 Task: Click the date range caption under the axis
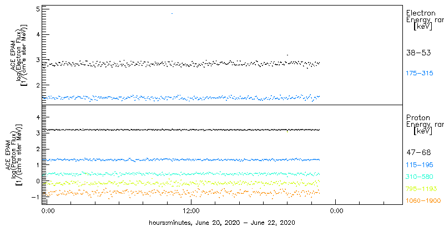pyautogui.click(x=223, y=223)
